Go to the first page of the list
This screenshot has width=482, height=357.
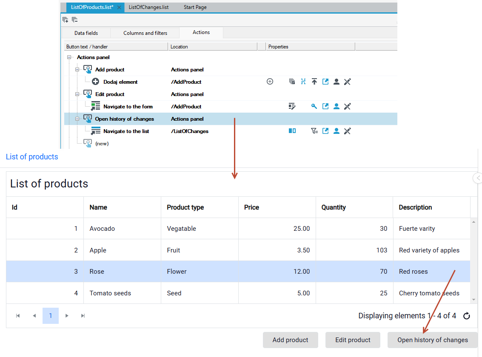pos(18,316)
